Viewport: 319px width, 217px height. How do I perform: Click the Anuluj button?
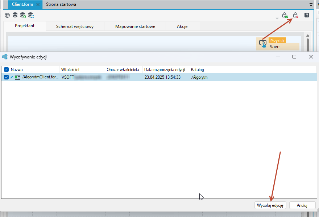[x=302, y=205]
